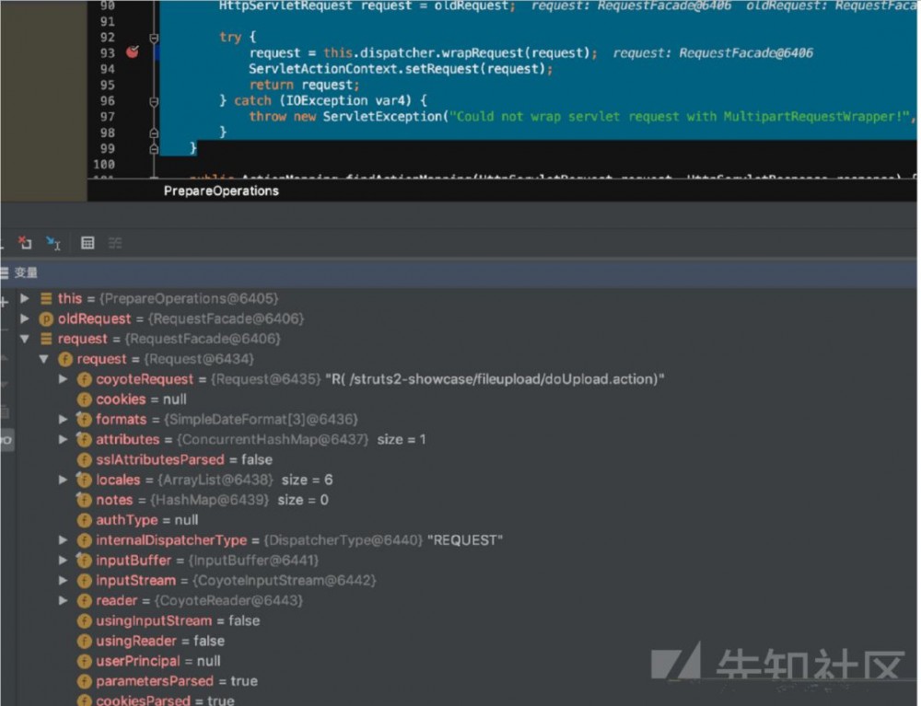Expand the attributes ConcurrentHashMap field
The width and height of the screenshot is (921, 706).
coord(64,439)
